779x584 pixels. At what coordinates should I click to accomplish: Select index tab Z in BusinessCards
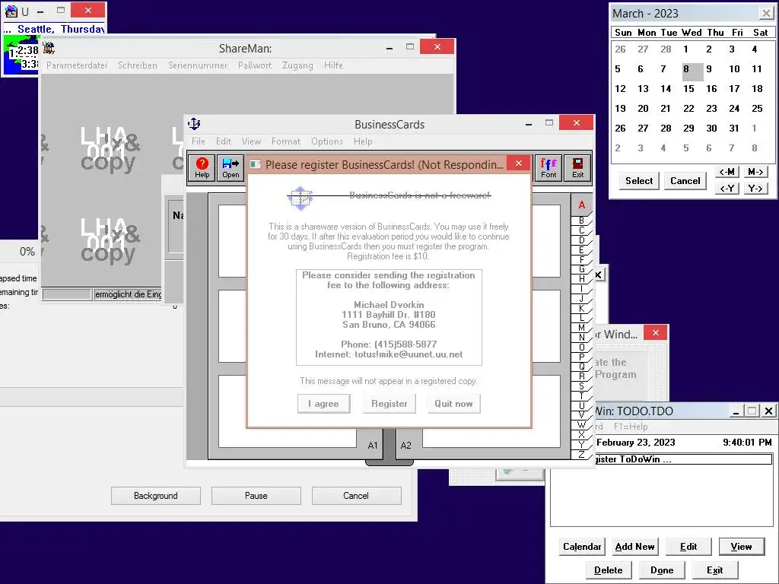pos(581,454)
